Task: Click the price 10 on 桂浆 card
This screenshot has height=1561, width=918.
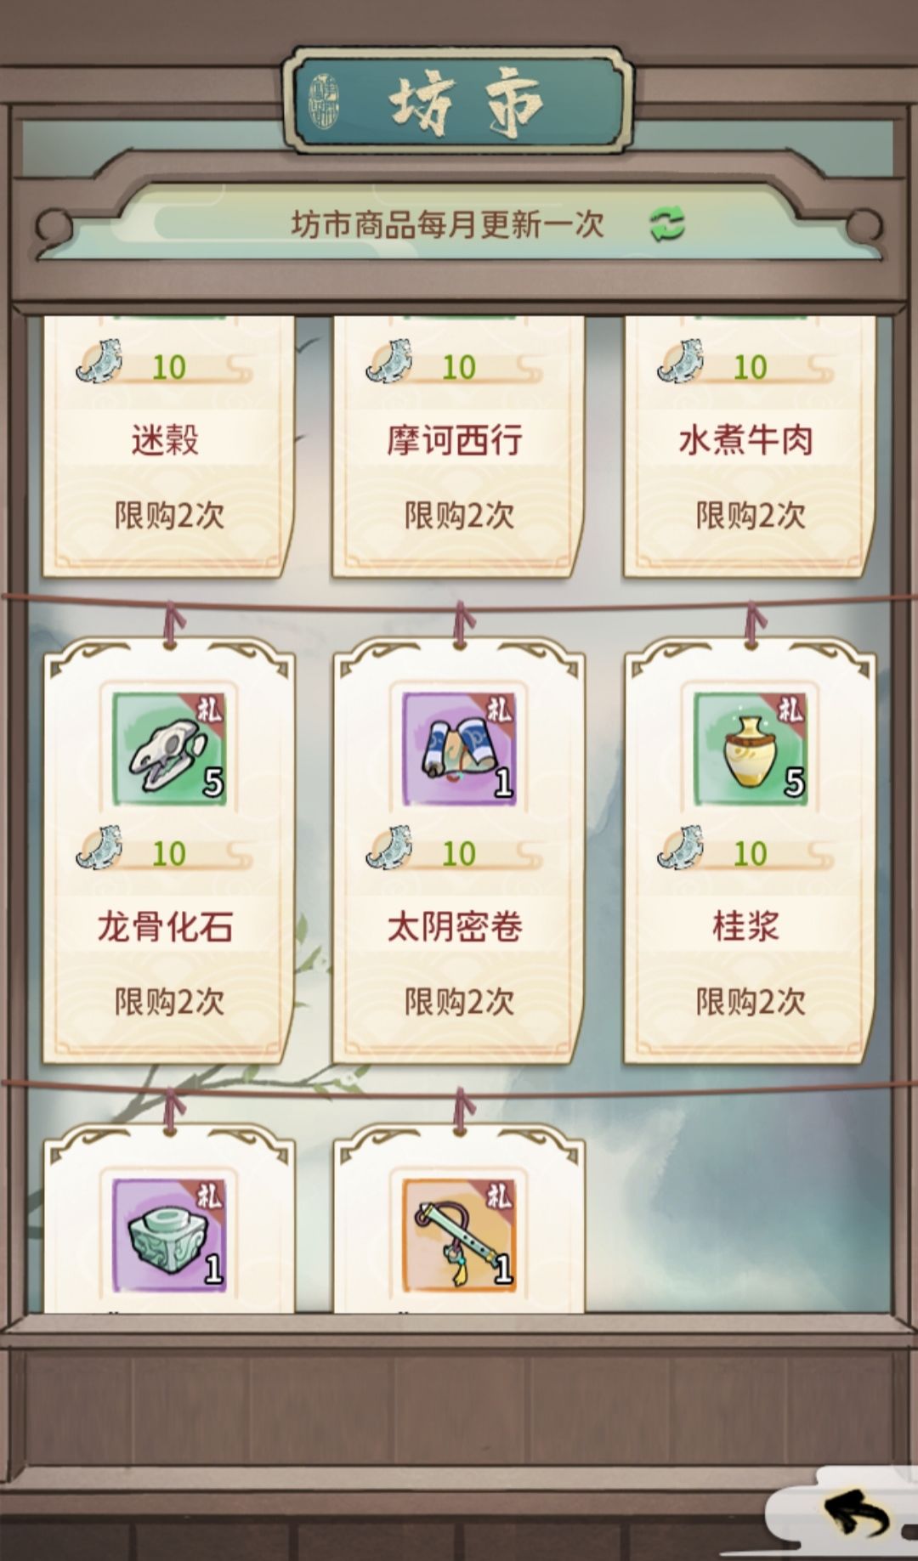Action: click(750, 853)
